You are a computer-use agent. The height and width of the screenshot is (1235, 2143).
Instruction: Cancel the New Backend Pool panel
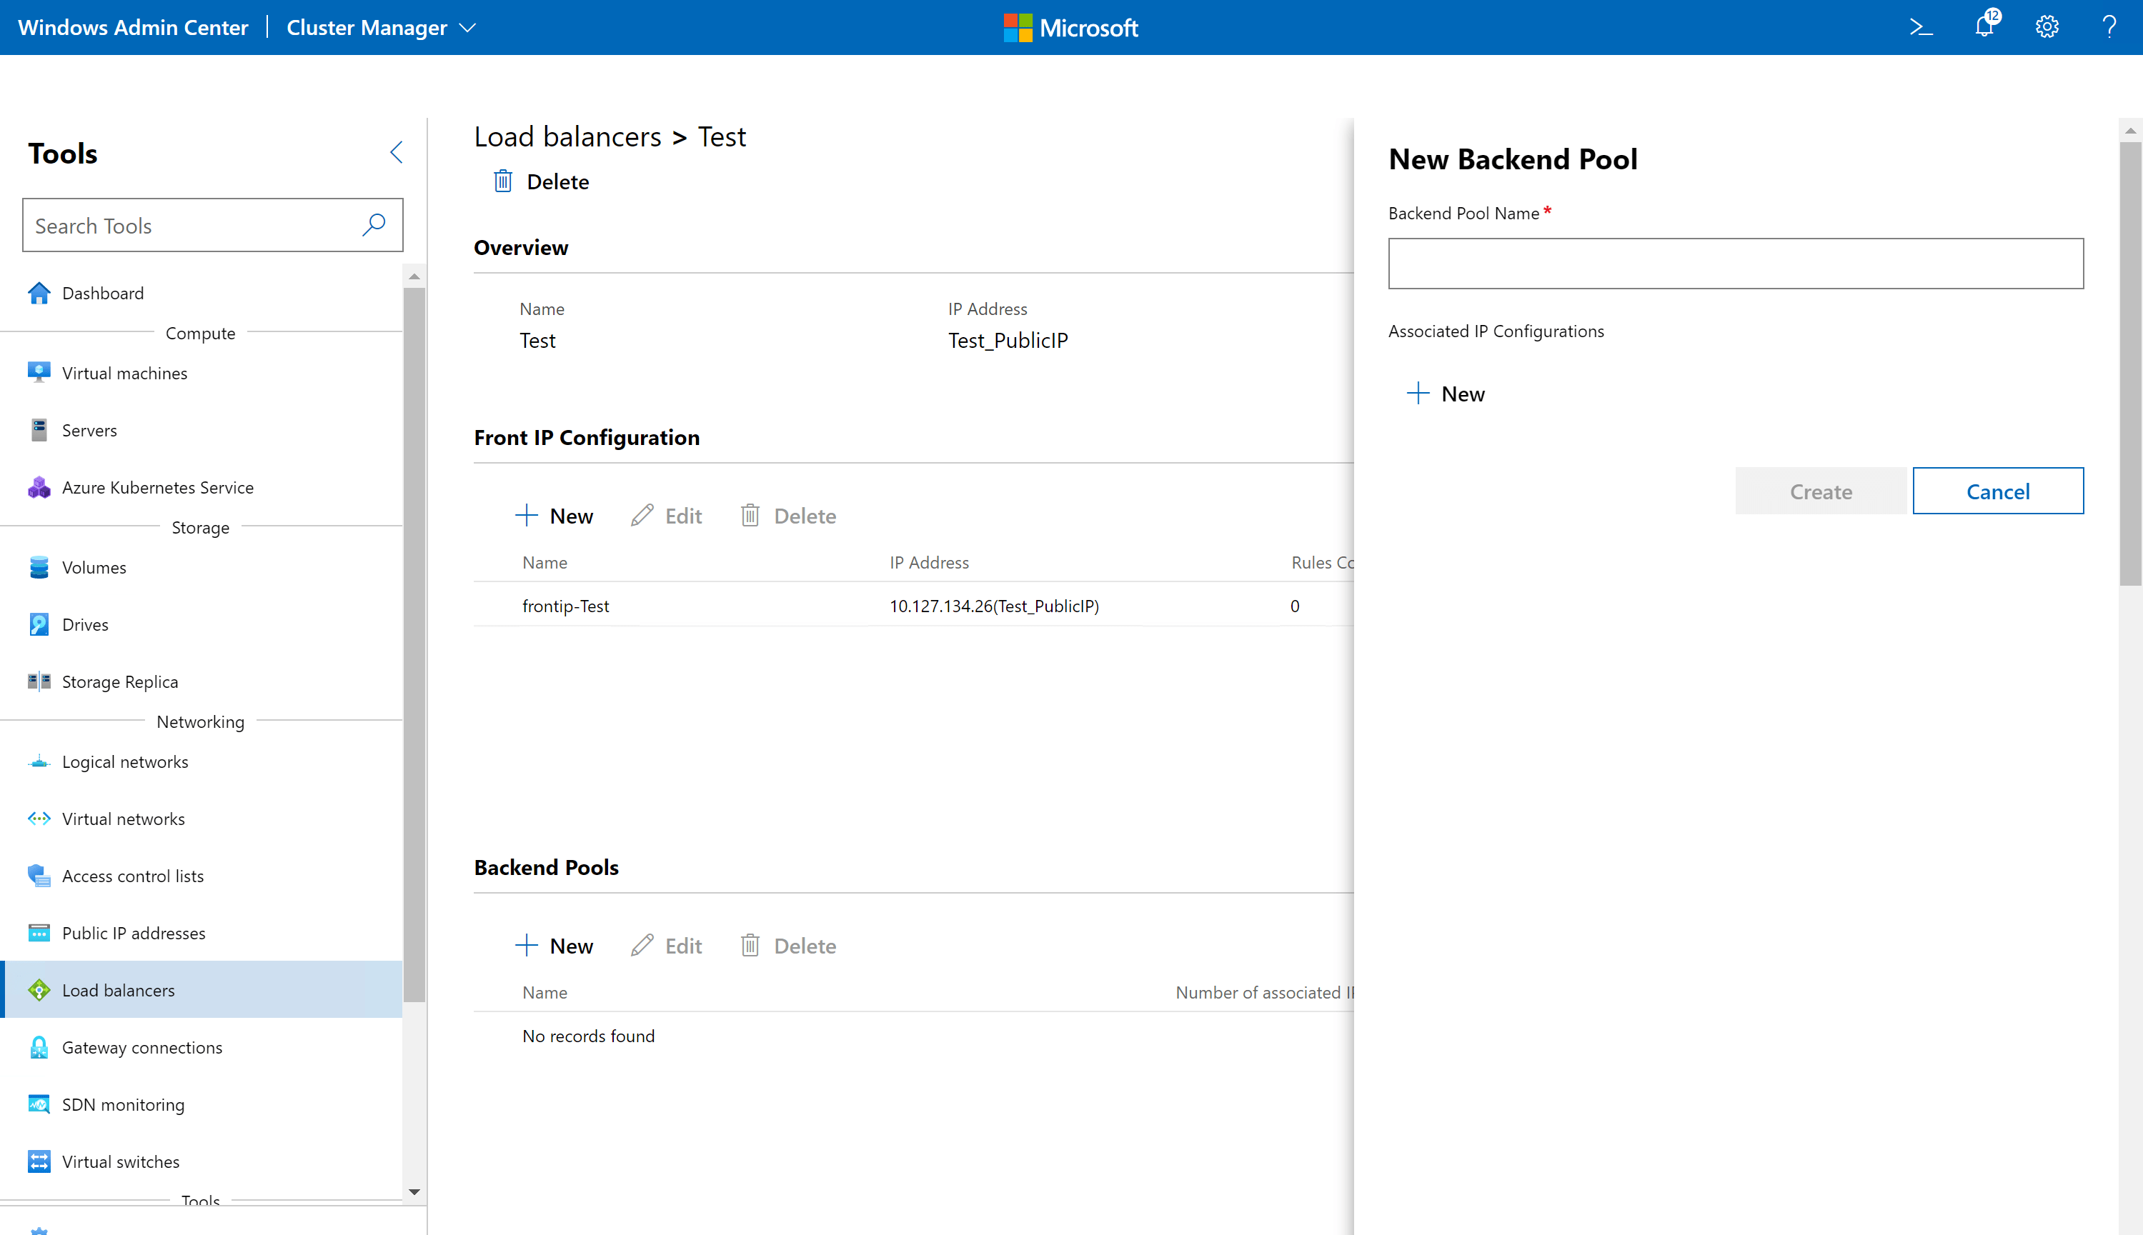[1998, 490]
